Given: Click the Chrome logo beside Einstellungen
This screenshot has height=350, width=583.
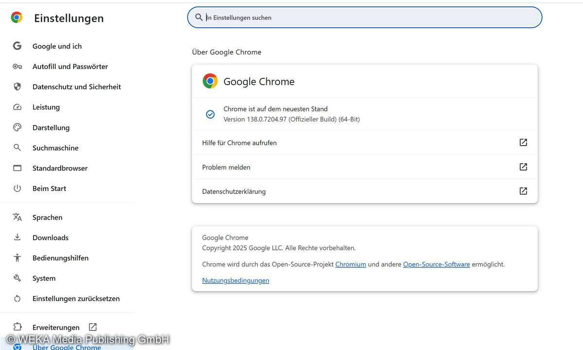Looking at the screenshot, I should pyautogui.click(x=17, y=18).
